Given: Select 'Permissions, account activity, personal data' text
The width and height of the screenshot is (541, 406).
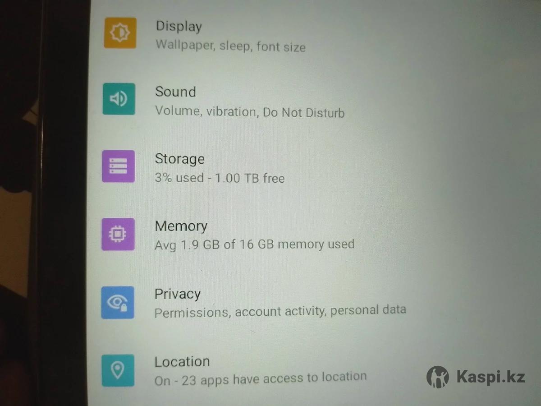Looking at the screenshot, I should 280,311.
